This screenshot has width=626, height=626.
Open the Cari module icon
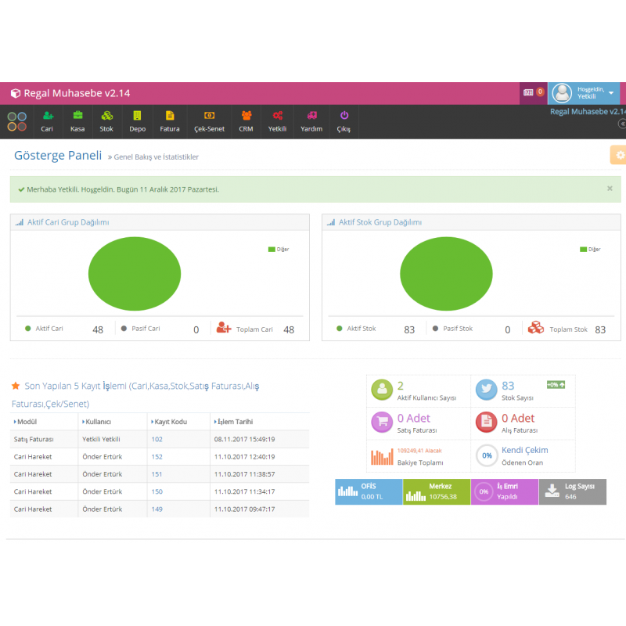(x=47, y=116)
